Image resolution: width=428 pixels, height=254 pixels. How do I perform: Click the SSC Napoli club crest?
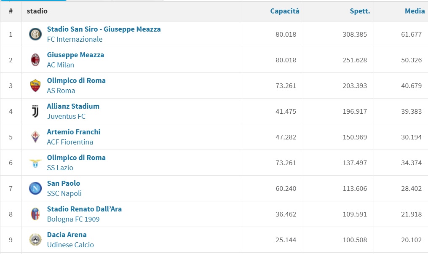[x=35, y=188]
